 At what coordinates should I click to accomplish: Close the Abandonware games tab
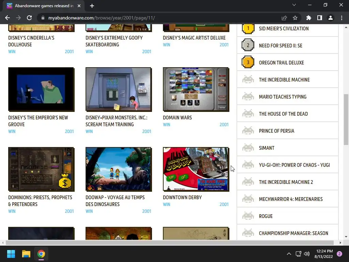(x=79, y=6)
